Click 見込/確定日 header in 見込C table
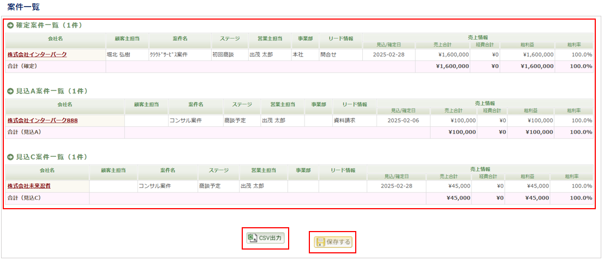604x261 pixels. 396,177
